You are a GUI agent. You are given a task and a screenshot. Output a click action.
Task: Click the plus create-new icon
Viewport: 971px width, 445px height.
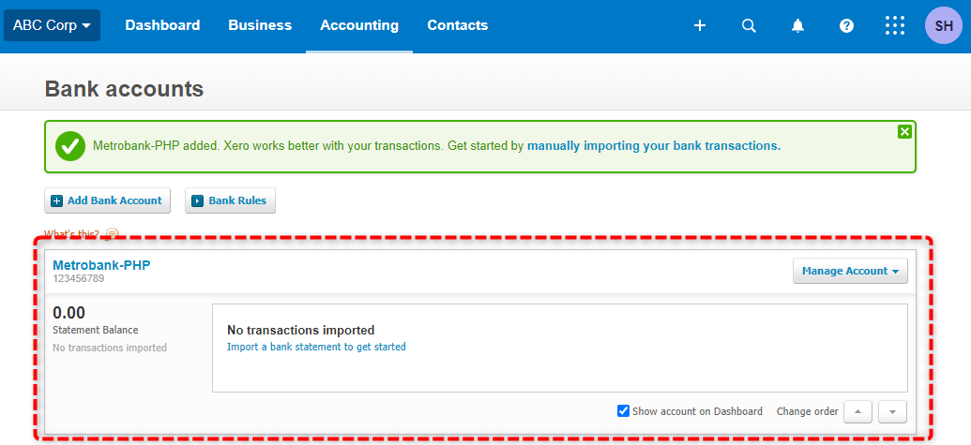(x=700, y=25)
